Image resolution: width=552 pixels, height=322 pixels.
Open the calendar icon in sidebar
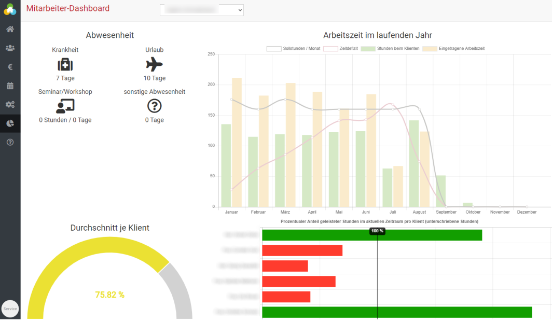[x=10, y=86]
